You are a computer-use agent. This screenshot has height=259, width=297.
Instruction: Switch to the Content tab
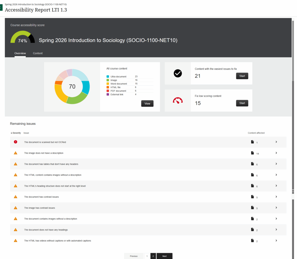pyautogui.click(x=38, y=53)
